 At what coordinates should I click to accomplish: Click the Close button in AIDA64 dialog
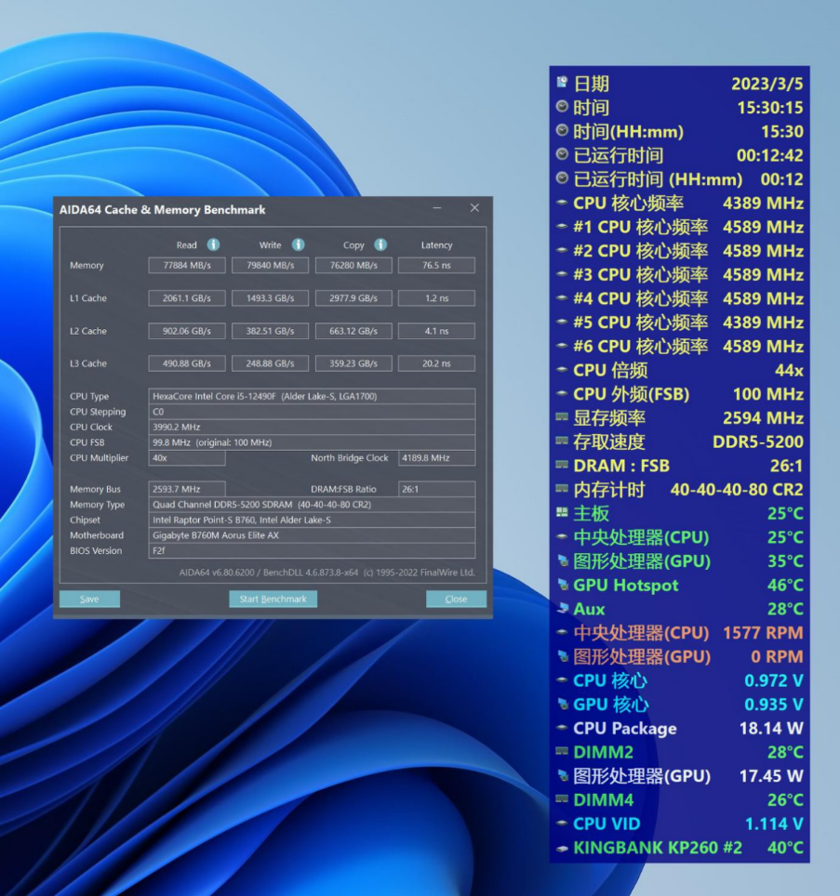click(456, 599)
